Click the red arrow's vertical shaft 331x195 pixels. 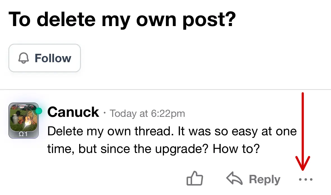click(x=303, y=126)
